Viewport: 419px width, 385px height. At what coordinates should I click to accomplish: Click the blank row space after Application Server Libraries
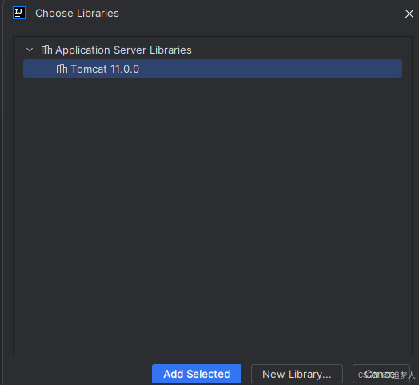(297, 50)
